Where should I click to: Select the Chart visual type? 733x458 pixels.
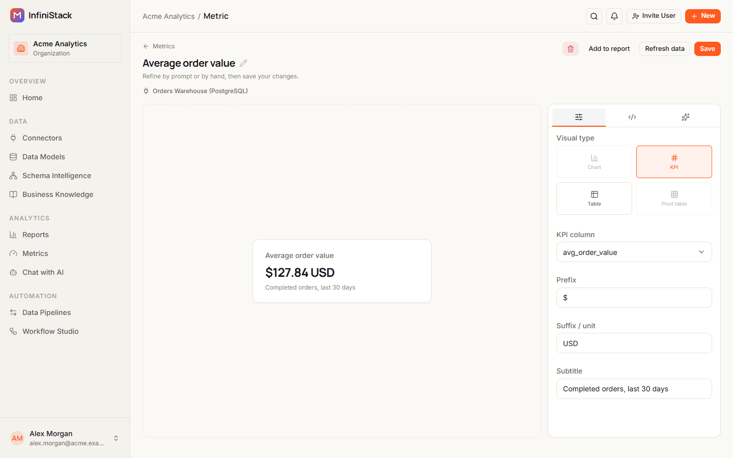[594, 162]
